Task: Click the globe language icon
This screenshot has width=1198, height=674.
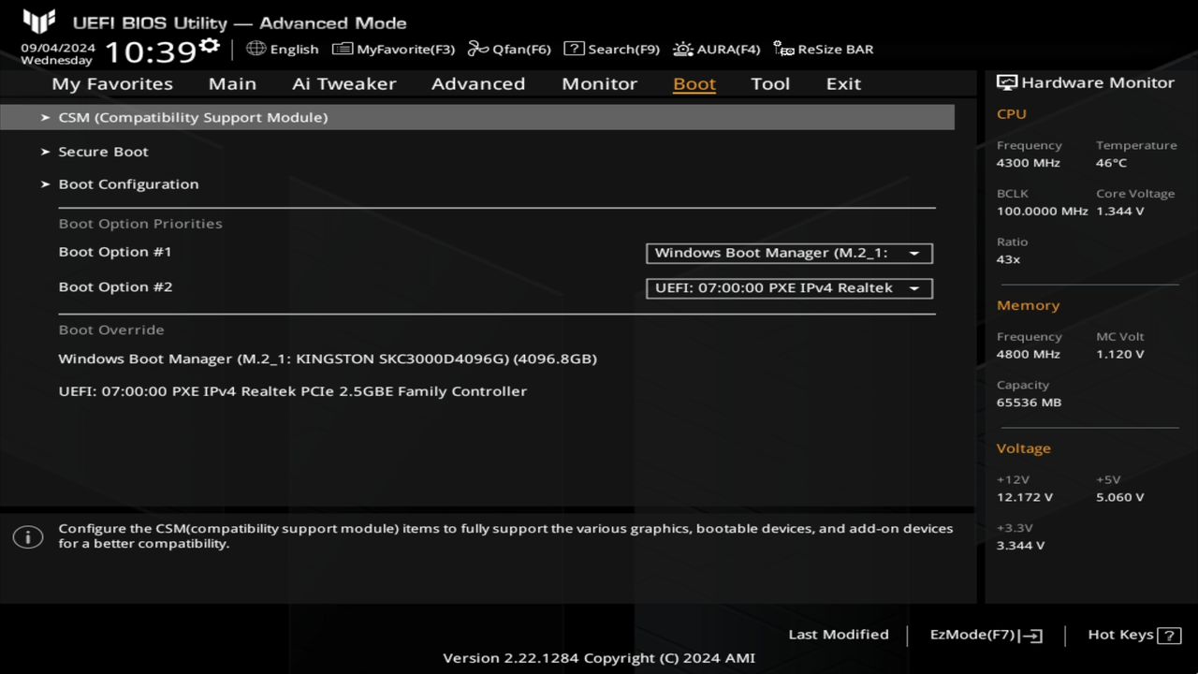Action: pos(256,49)
